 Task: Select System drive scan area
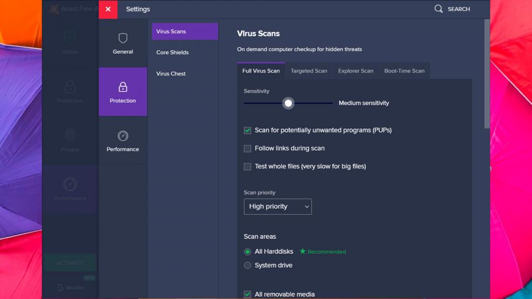point(248,265)
